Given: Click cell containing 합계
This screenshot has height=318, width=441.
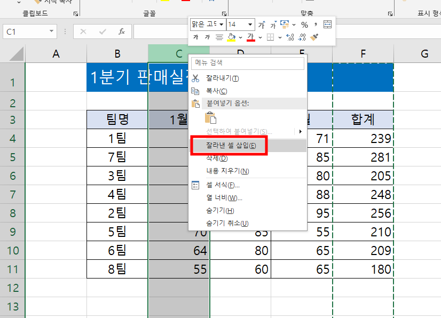Looking at the screenshot, I should [x=363, y=120].
